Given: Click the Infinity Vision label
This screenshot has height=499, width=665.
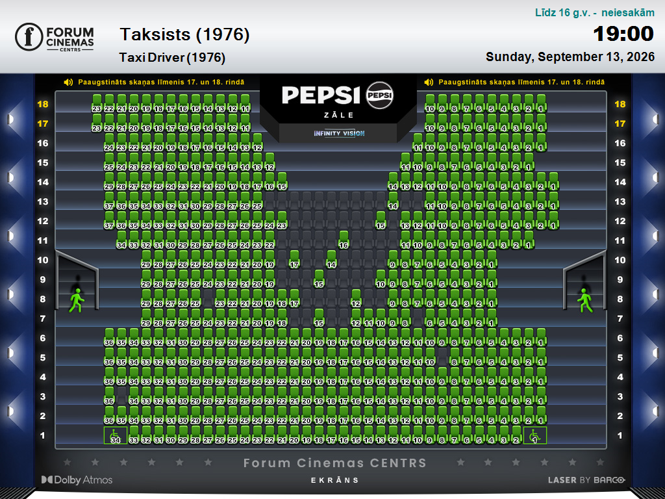Looking at the screenshot, I should click(x=339, y=133).
